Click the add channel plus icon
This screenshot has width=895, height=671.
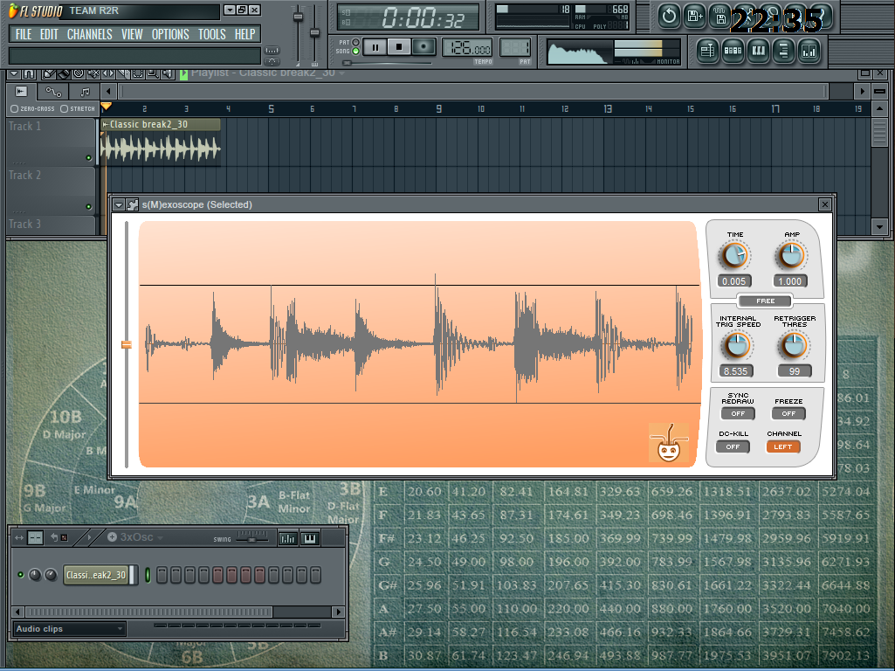point(112,536)
